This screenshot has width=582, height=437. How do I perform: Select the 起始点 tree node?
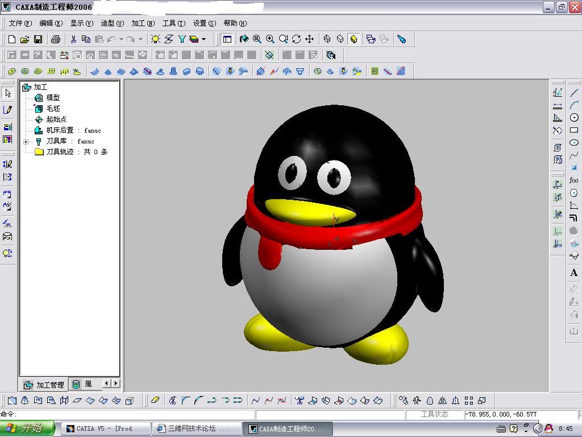coord(56,119)
